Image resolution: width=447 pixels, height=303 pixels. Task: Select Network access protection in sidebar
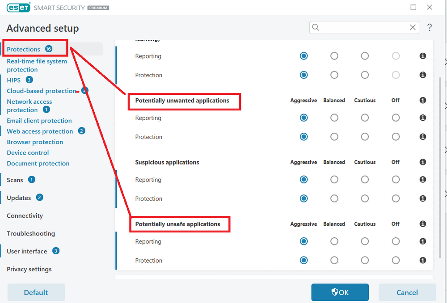coord(30,106)
